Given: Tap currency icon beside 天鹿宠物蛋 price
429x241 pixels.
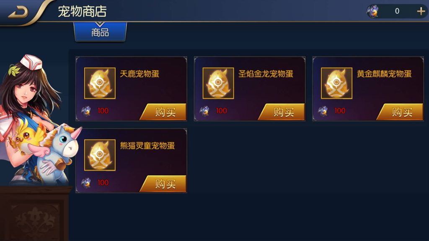Looking at the screenshot, I should click(86, 110).
